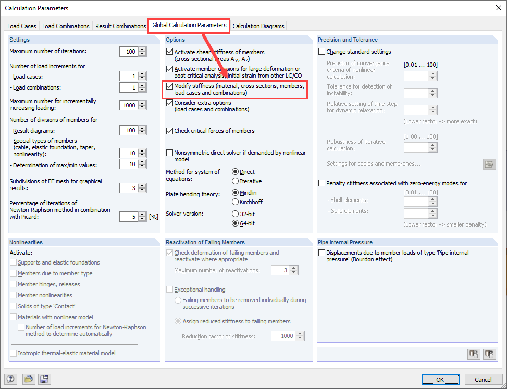
Task: Confirm the dialog with OK
Action: click(440, 379)
